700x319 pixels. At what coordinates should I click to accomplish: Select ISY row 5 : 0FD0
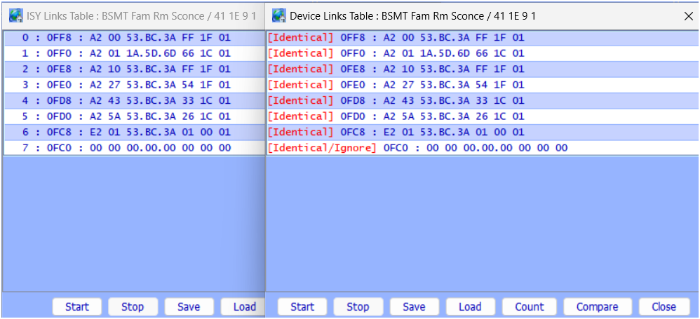tap(134, 116)
